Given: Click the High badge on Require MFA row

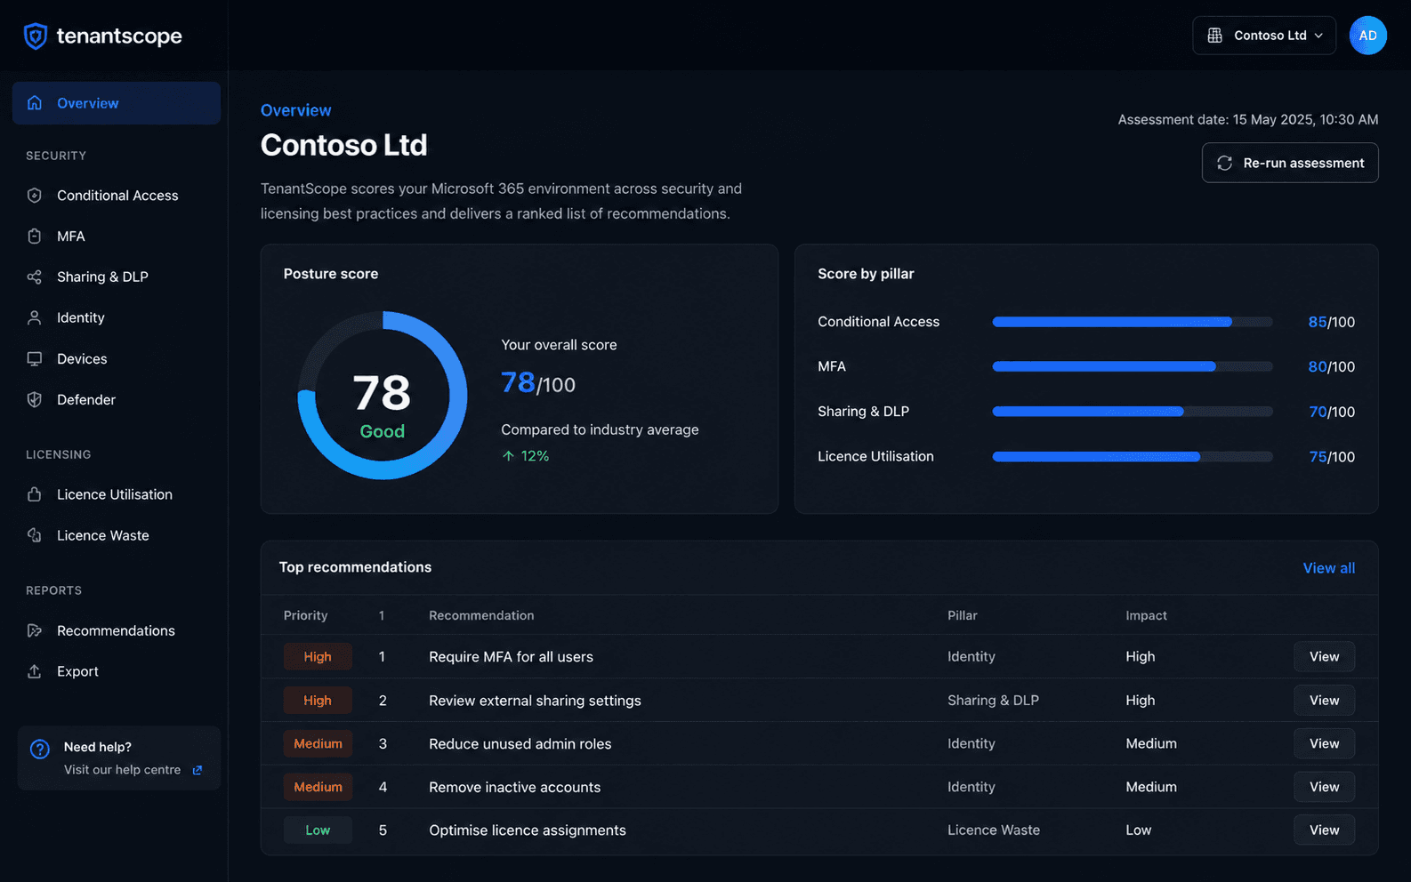Looking at the screenshot, I should [x=318, y=657].
